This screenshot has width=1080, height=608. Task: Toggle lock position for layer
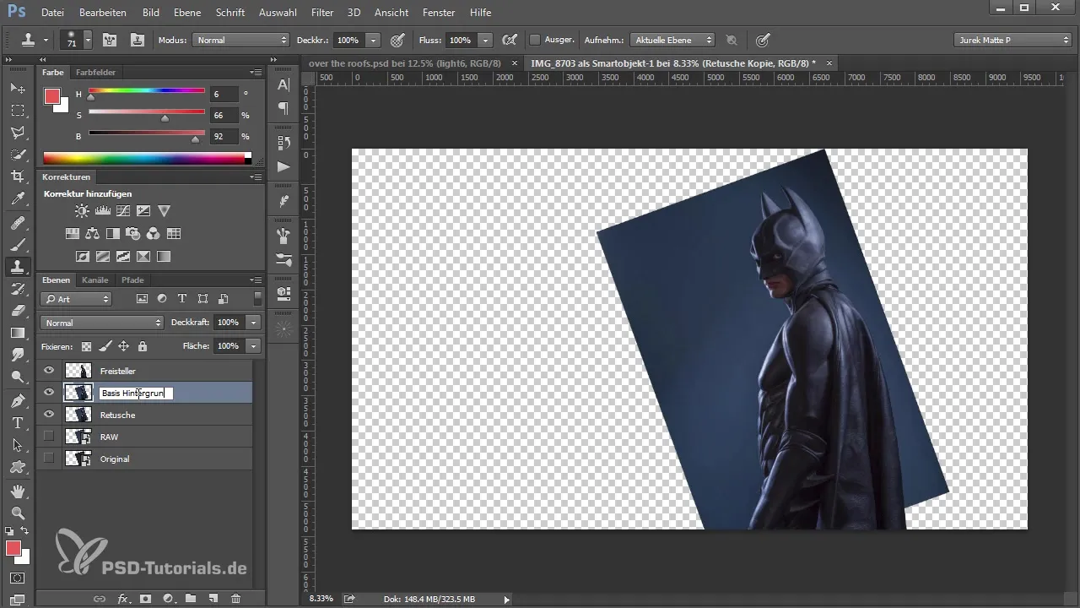(x=123, y=346)
